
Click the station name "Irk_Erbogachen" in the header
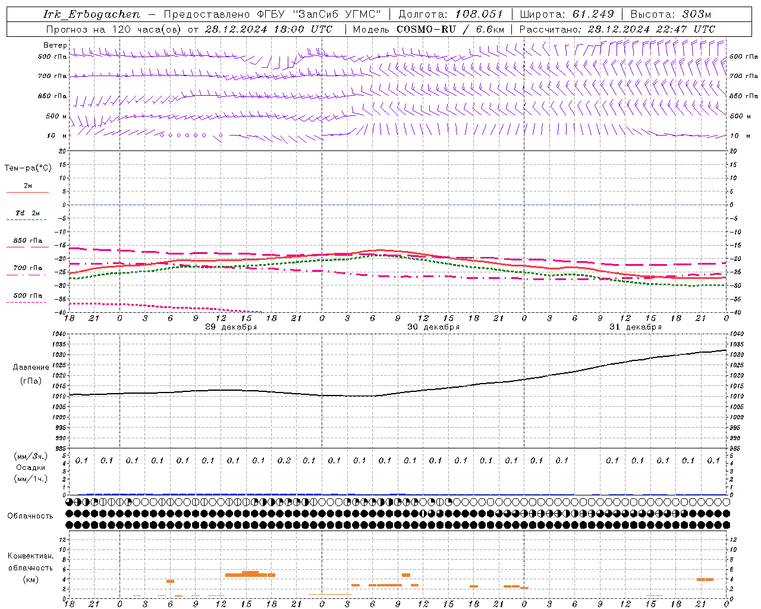92,14
